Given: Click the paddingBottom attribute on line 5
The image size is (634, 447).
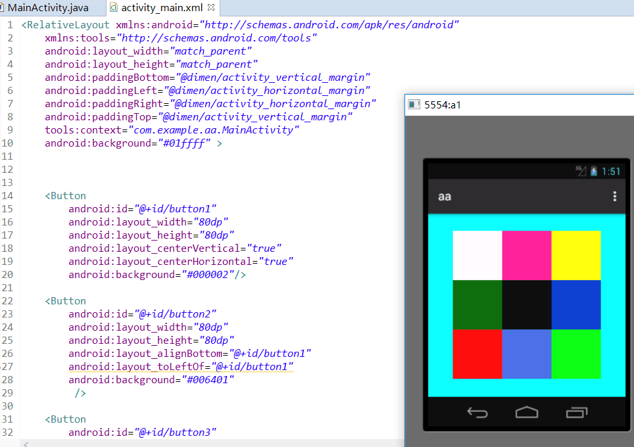Looking at the screenshot, I should pyautogui.click(x=107, y=78).
